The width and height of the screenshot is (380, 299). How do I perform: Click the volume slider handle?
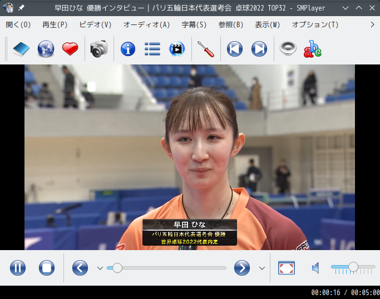pyautogui.click(x=353, y=267)
